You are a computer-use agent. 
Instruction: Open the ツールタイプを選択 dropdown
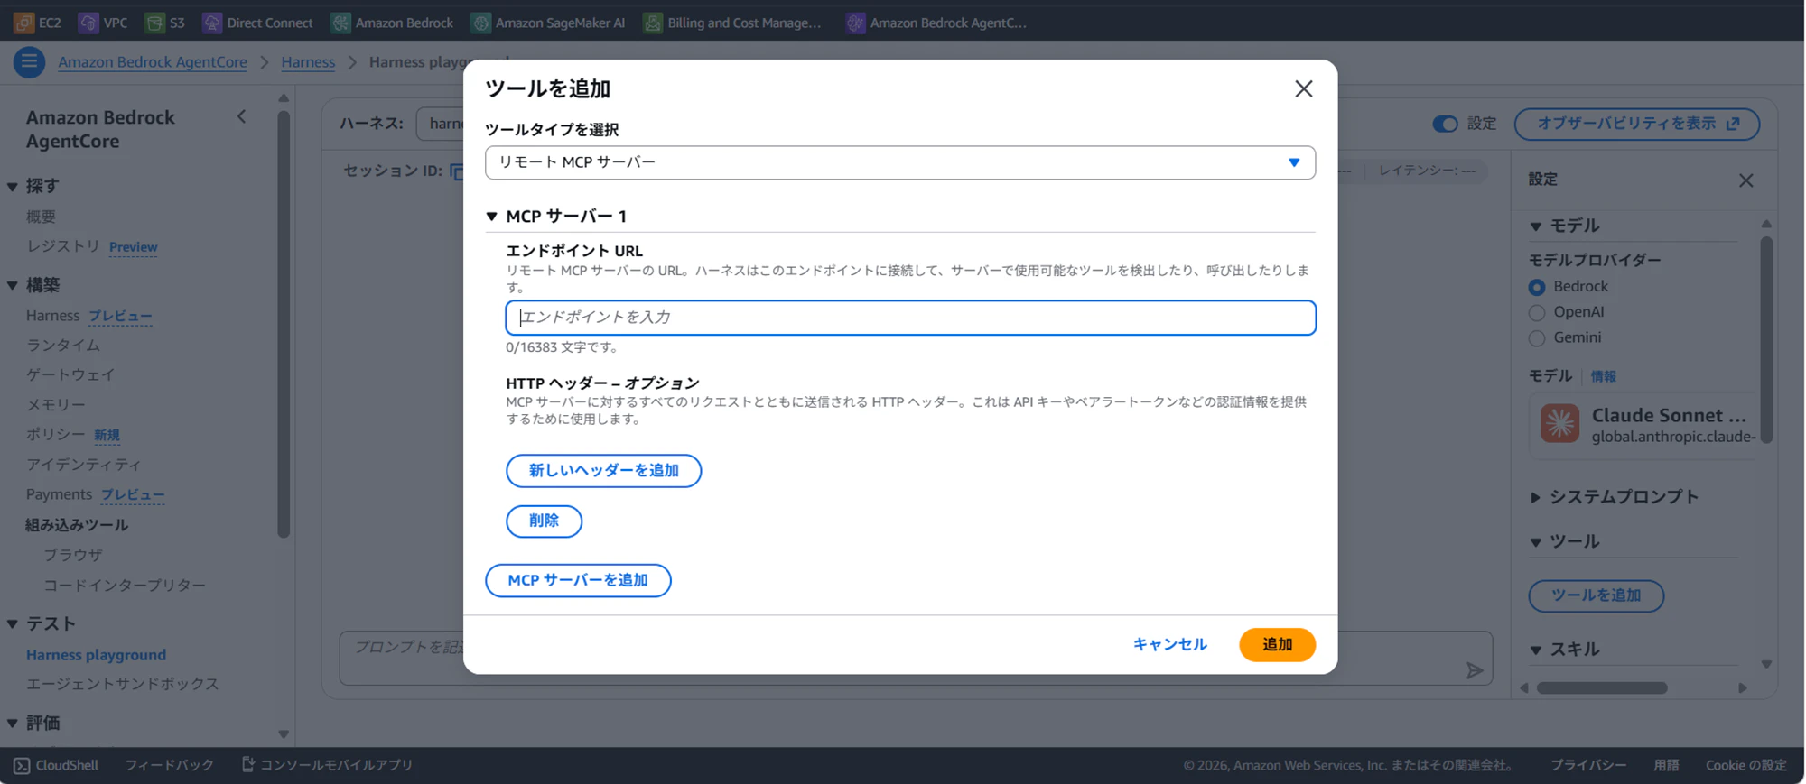click(899, 162)
